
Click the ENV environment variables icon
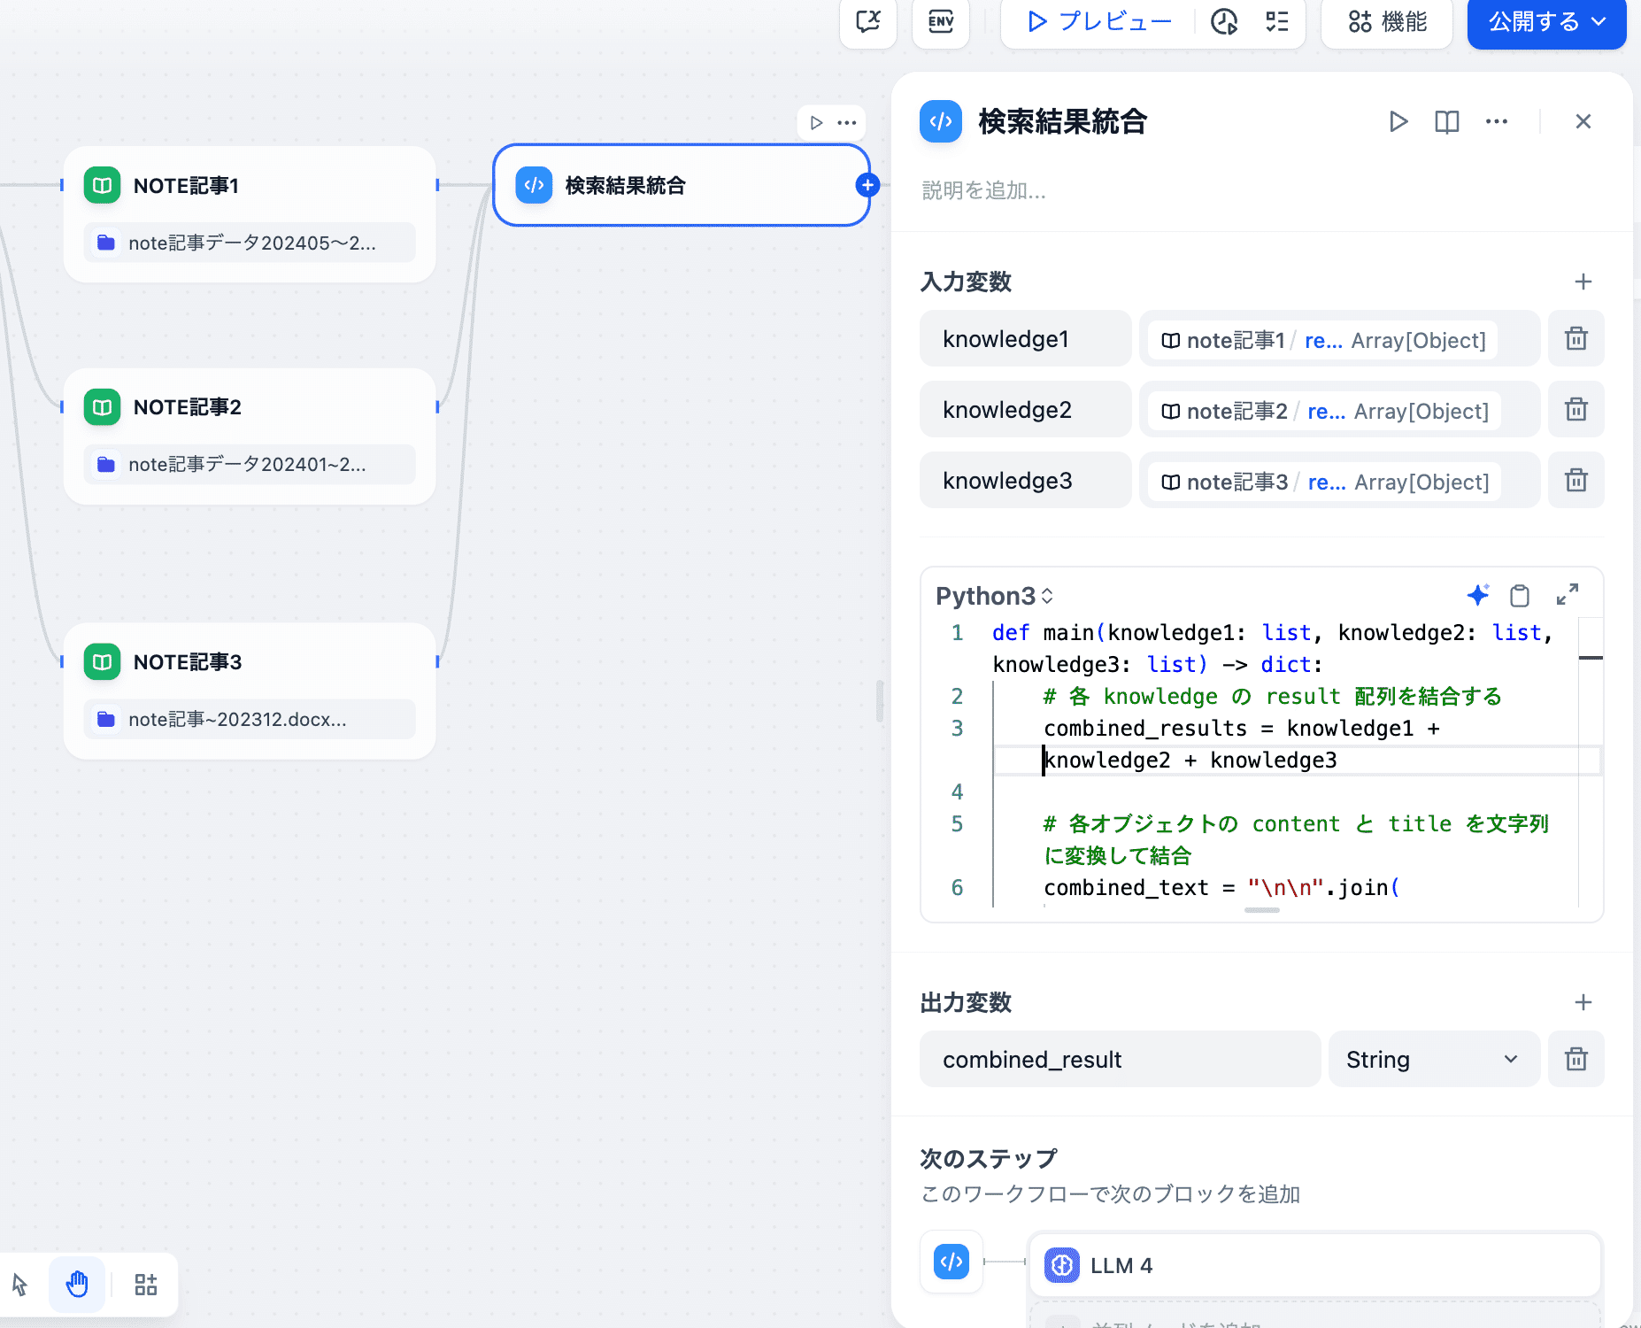[x=940, y=21]
